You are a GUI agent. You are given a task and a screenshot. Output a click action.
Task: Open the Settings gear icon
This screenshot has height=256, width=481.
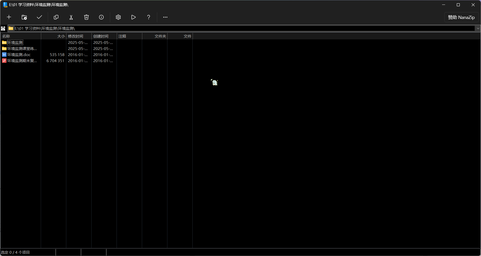click(x=118, y=17)
